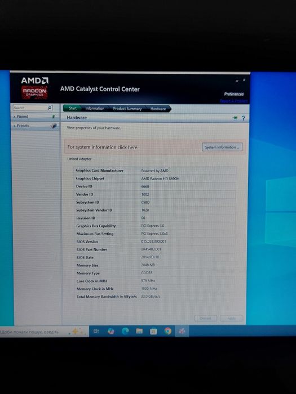The image size is (296, 394).
Task: Click the Report A Problem link
Action: click(233, 101)
